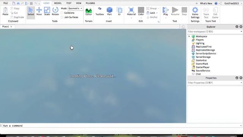The width and height of the screenshot is (243, 137).
Task: Open the Explorer filter dropdown arrow
Action: pyautogui.click(x=241, y=32)
